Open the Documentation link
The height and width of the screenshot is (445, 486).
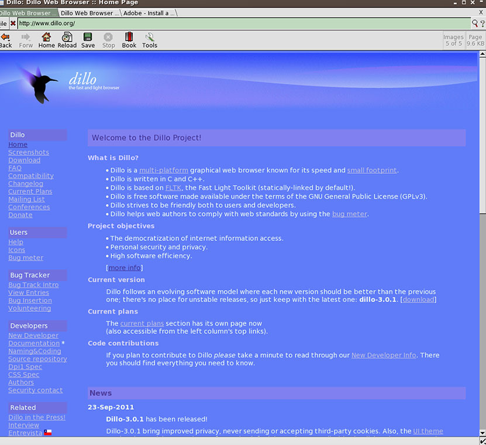pos(34,343)
